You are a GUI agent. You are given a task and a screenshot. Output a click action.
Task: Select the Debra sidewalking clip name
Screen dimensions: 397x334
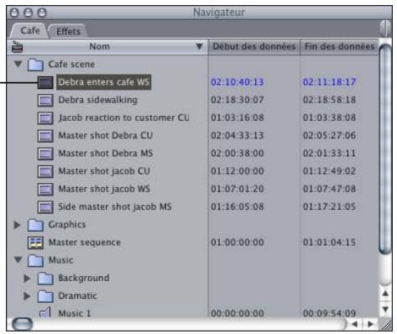coord(98,100)
